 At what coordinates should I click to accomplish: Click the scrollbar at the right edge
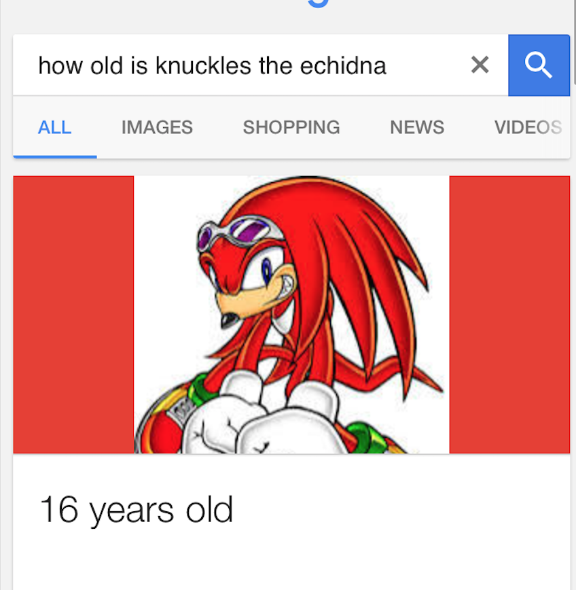click(574, 41)
